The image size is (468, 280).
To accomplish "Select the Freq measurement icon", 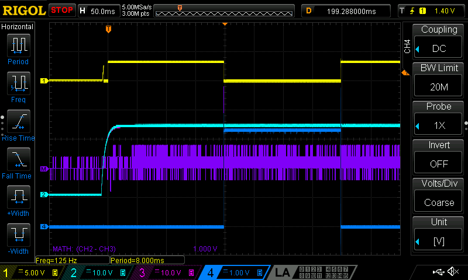I will click(19, 83).
